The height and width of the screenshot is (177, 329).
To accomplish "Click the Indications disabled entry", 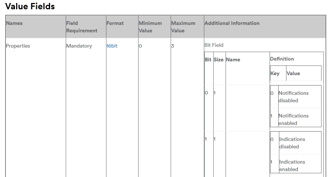I will (x=292, y=143).
